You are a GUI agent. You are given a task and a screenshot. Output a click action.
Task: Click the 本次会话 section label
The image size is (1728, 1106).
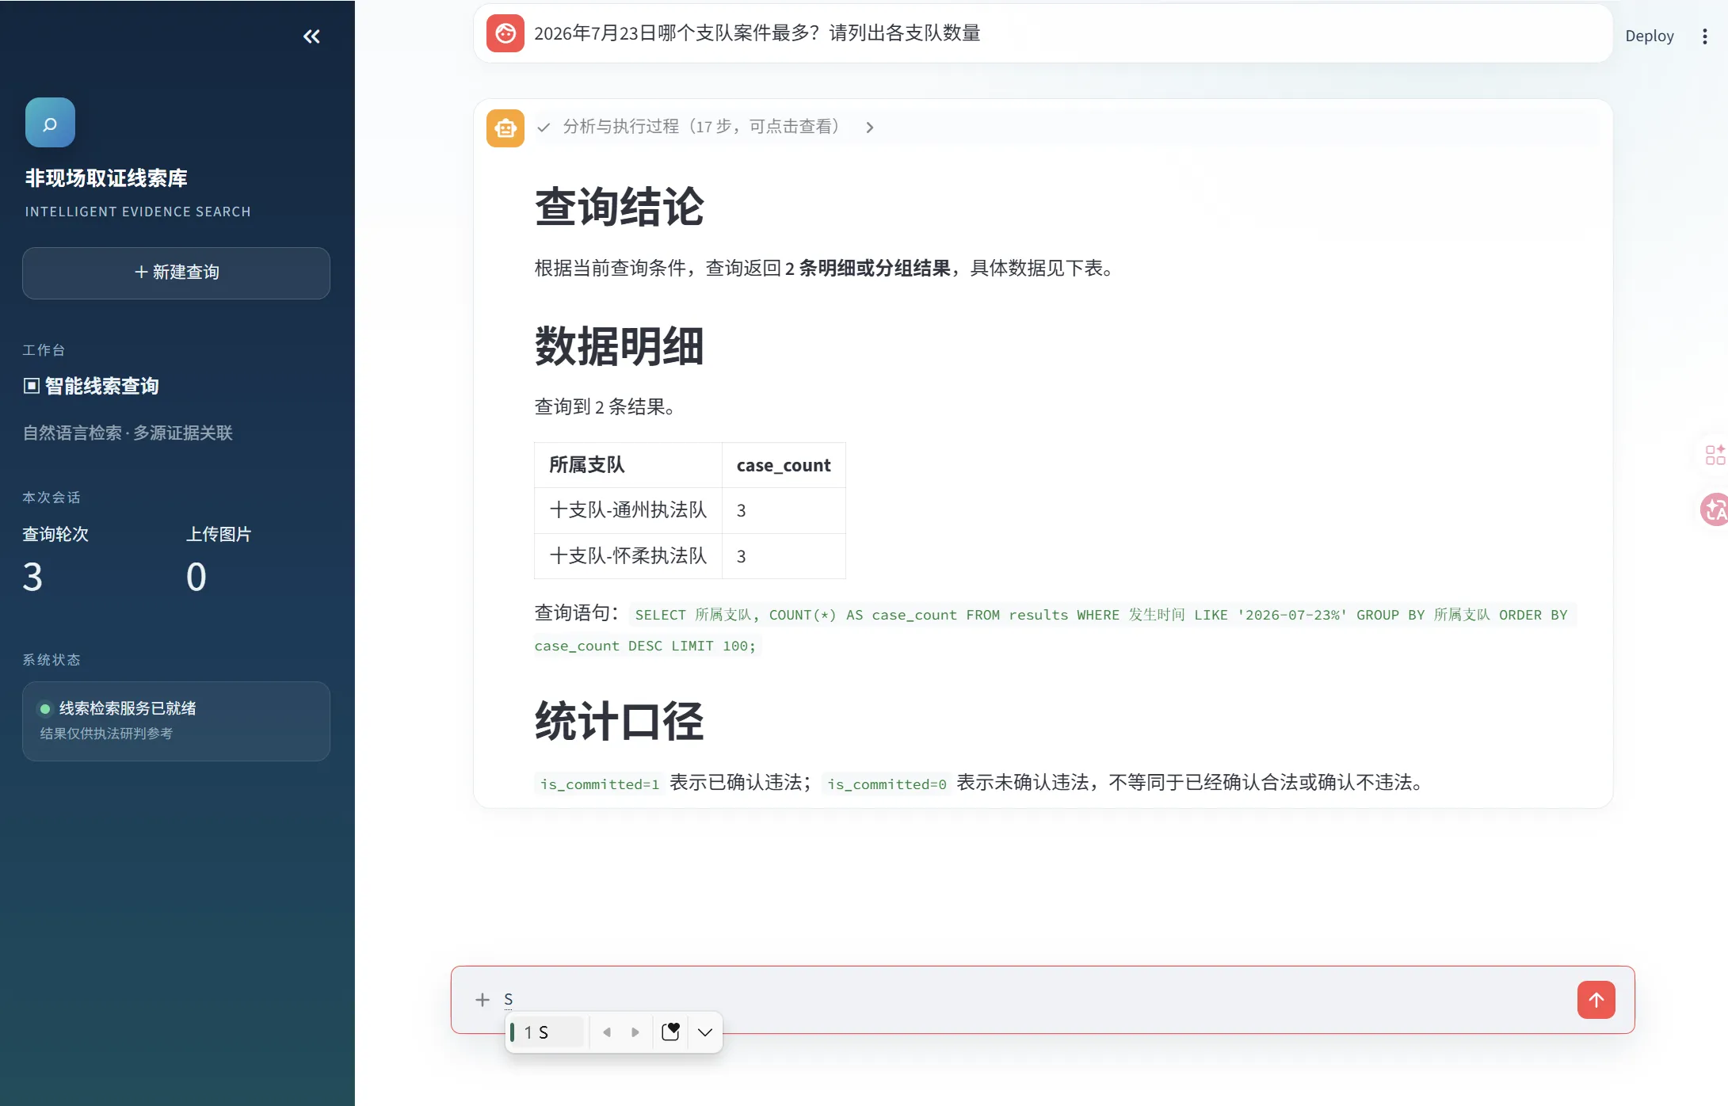[x=51, y=497]
